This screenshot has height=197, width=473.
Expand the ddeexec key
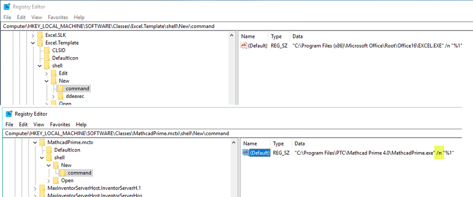(x=54, y=96)
